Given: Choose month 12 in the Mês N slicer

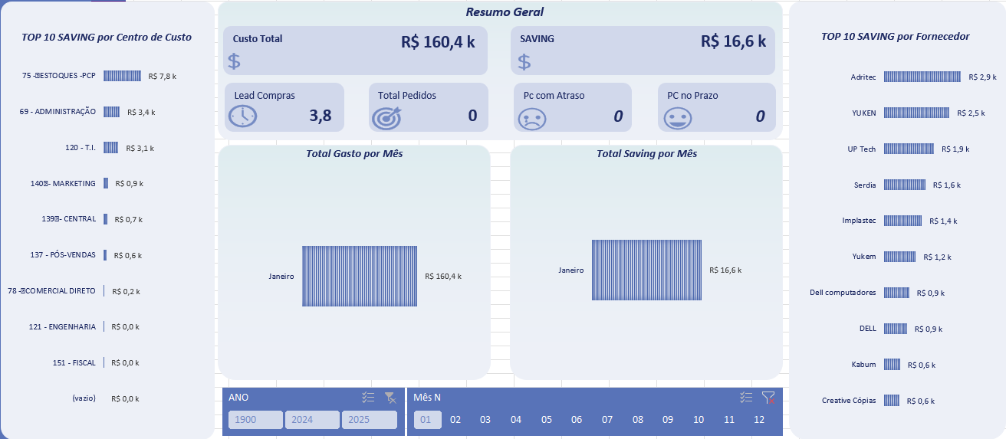Looking at the screenshot, I should (759, 420).
